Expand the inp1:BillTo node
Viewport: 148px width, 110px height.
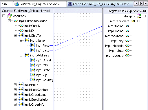pyautogui.click(x=15, y=85)
